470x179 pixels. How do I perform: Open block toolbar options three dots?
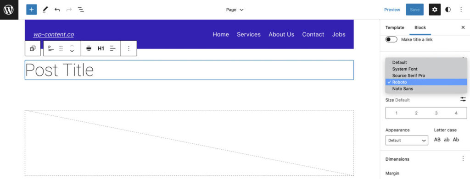click(129, 49)
